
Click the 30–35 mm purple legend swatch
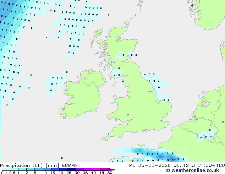pos(80,169)
